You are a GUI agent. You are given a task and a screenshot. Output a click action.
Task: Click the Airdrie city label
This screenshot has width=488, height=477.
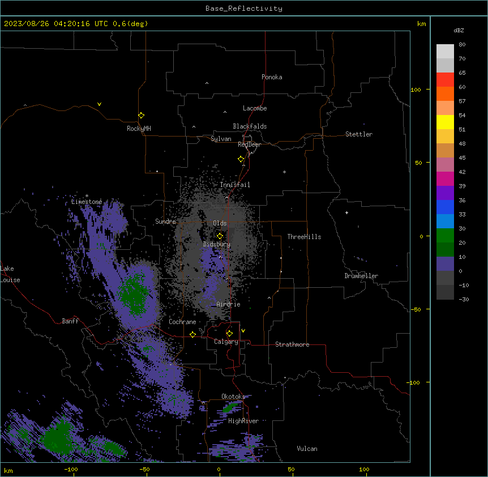(229, 304)
